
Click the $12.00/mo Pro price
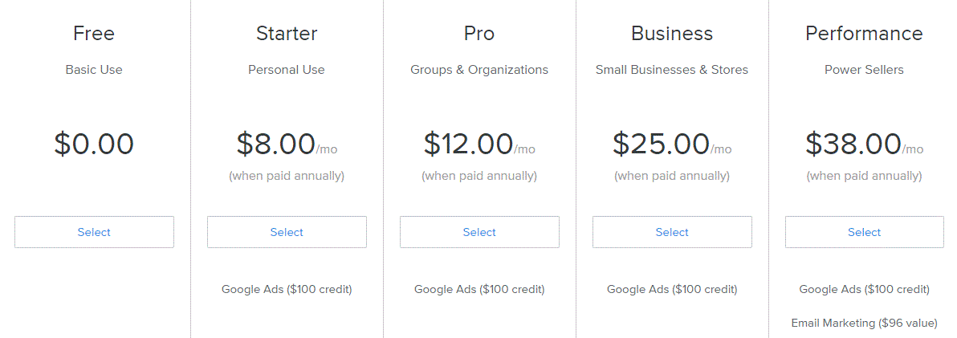tap(479, 144)
